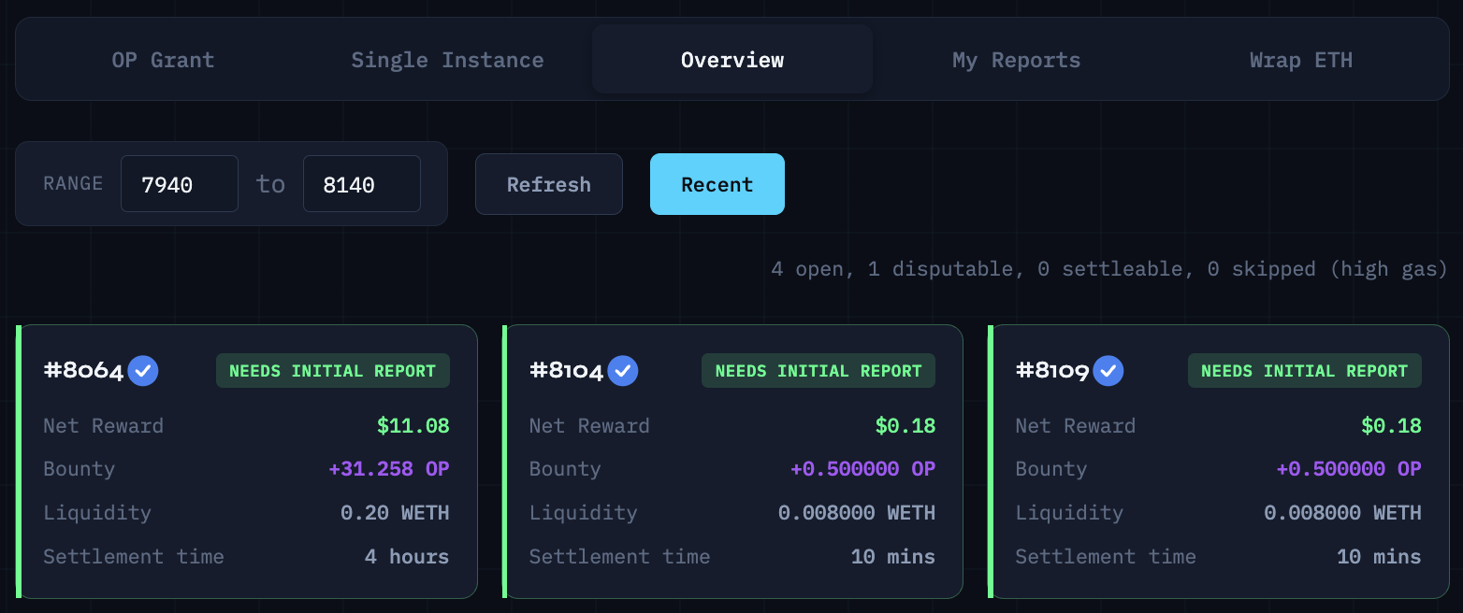The width and height of the screenshot is (1463, 613).
Task: Open the Wrap ETH tab
Action: 1300,60
